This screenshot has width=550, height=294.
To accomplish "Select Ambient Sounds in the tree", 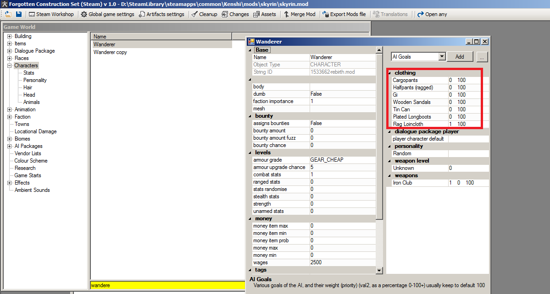I will tap(32, 191).
